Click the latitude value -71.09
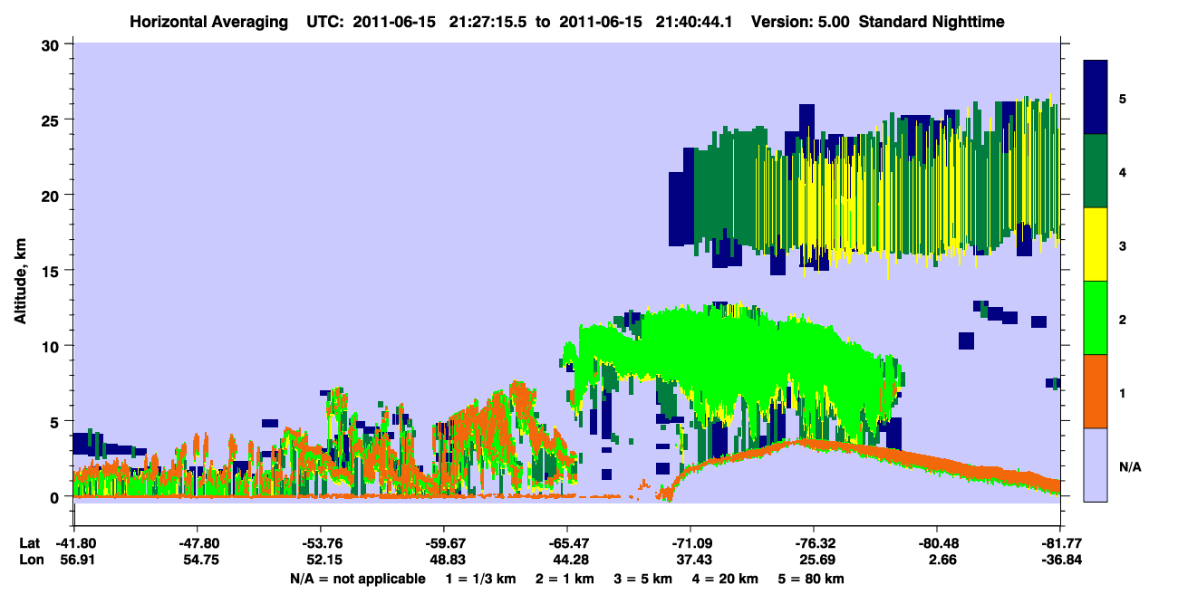The height and width of the screenshot is (604, 1178). (x=690, y=543)
